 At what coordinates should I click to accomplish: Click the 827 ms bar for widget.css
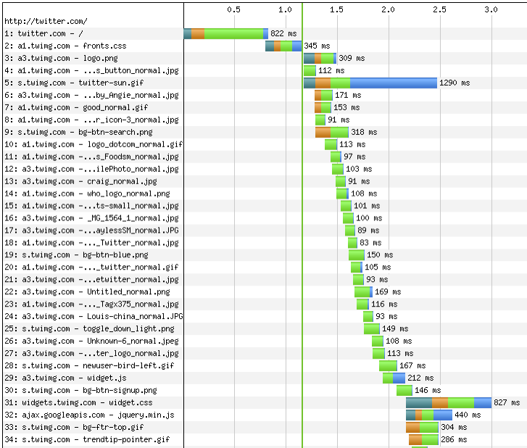coord(449,402)
